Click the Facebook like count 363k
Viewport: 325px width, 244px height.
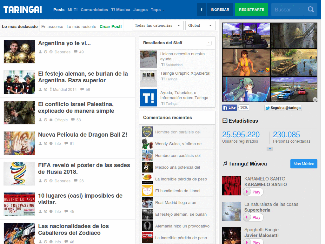[x=244, y=107]
